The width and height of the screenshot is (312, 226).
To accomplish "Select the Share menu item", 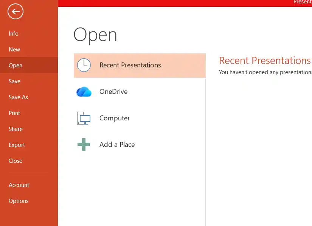I will coord(29,129).
